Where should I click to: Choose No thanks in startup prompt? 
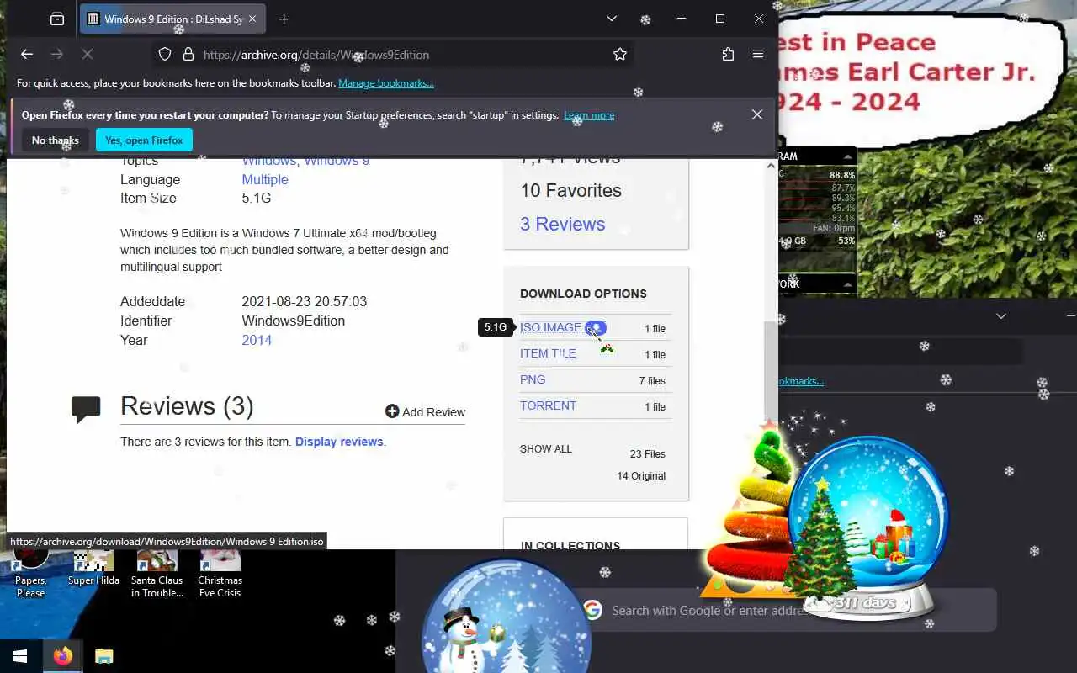pyautogui.click(x=56, y=140)
